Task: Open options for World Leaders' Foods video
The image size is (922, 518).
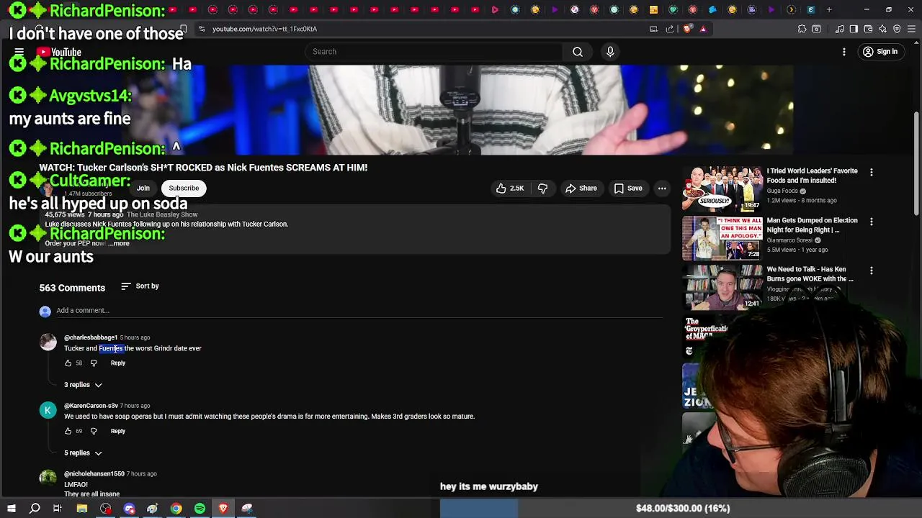Action: [x=872, y=173]
